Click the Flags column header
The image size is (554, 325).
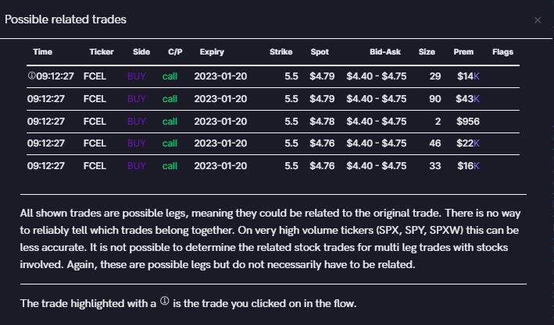pos(503,52)
